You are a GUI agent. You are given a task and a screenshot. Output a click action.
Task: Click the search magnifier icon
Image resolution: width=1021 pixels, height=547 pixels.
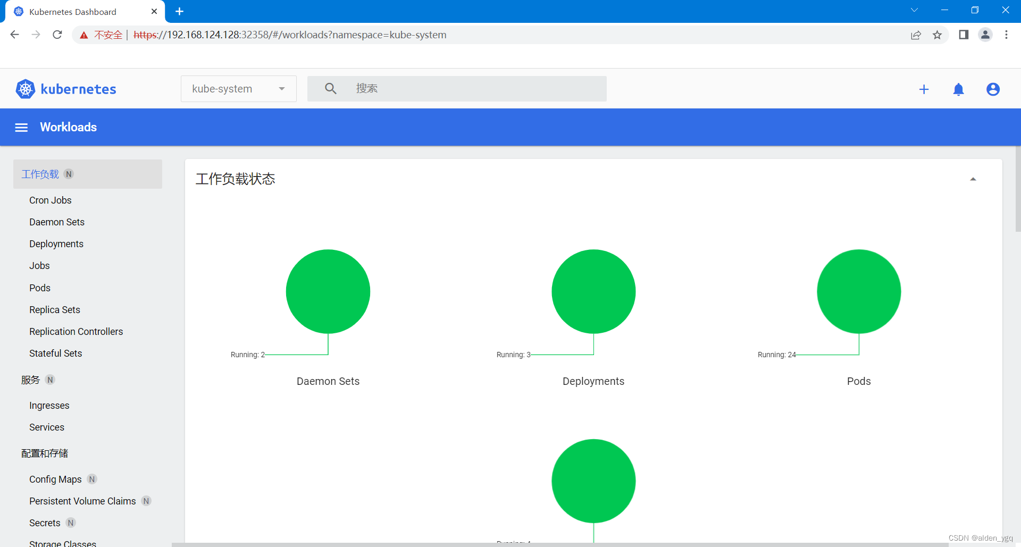click(x=330, y=88)
